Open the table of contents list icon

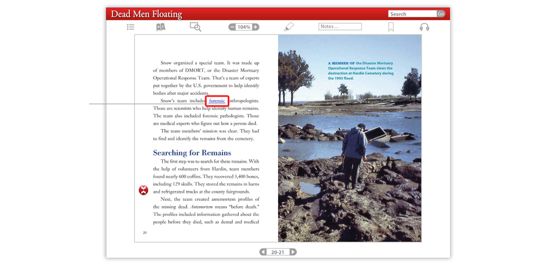(x=131, y=27)
